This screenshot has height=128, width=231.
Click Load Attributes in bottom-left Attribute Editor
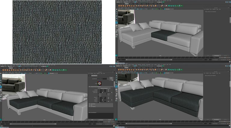pyautogui.click(x=101, y=120)
